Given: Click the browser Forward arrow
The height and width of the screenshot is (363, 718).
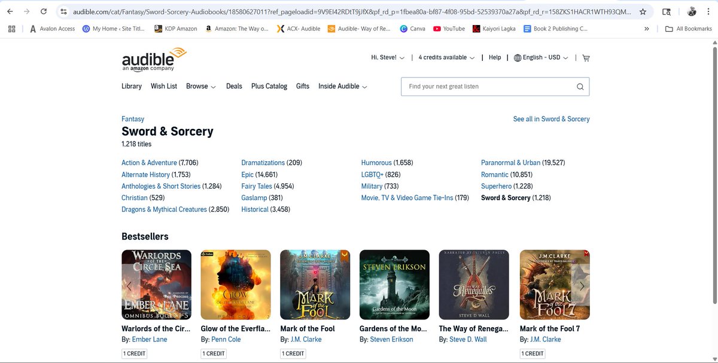Looking at the screenshot, I should [27, 11].
